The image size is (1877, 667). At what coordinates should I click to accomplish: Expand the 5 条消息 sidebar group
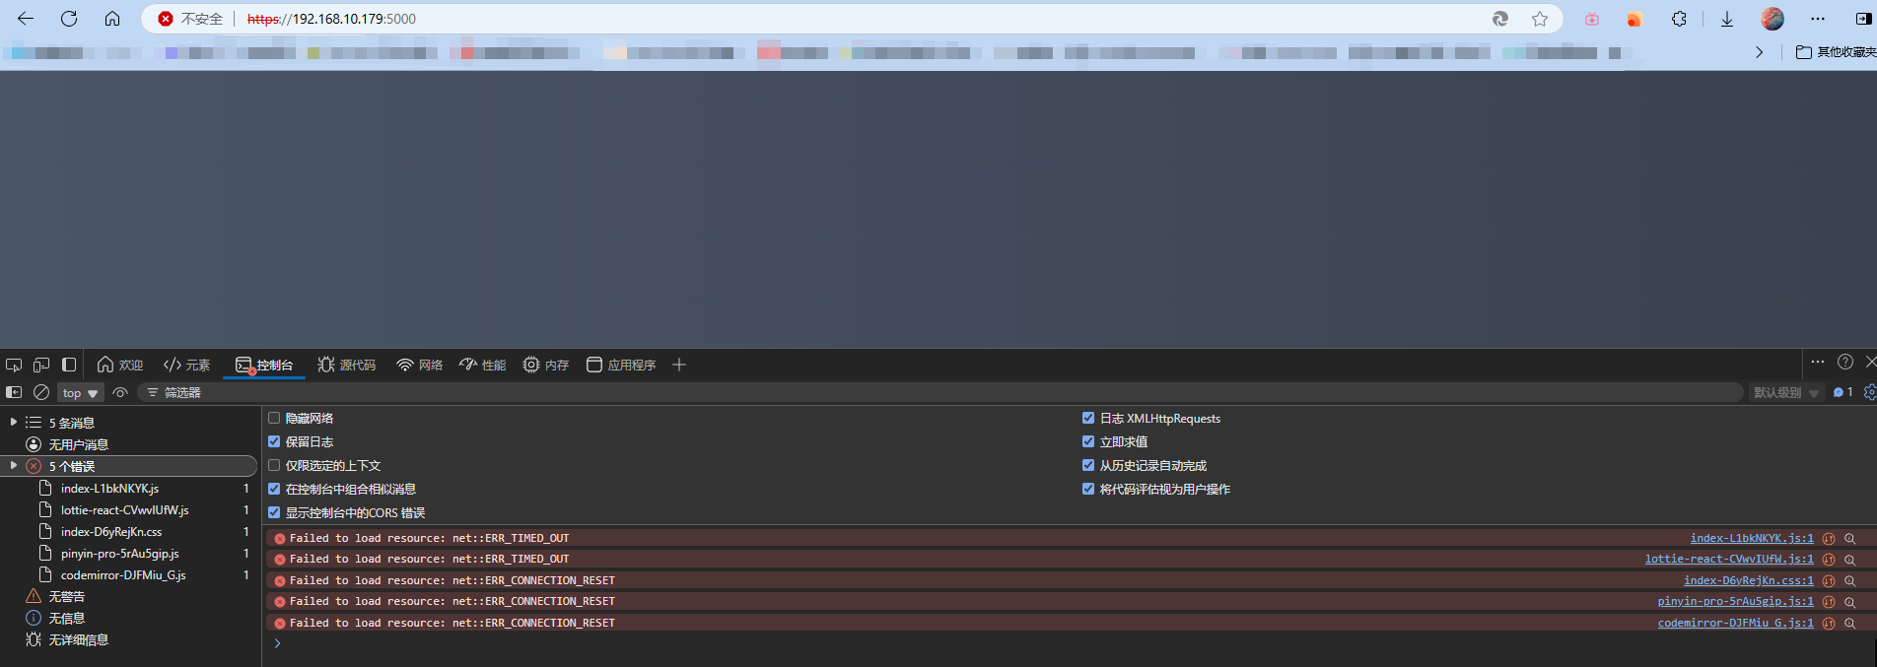13,422
